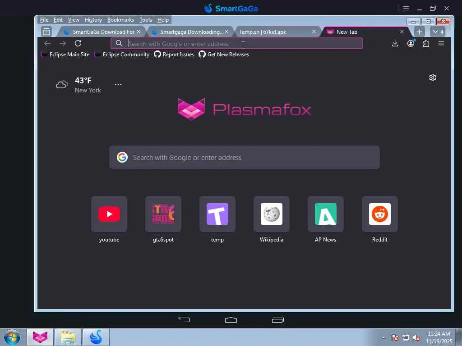Tap the Android home button in SmartGaGa

[x=231, y=320]
